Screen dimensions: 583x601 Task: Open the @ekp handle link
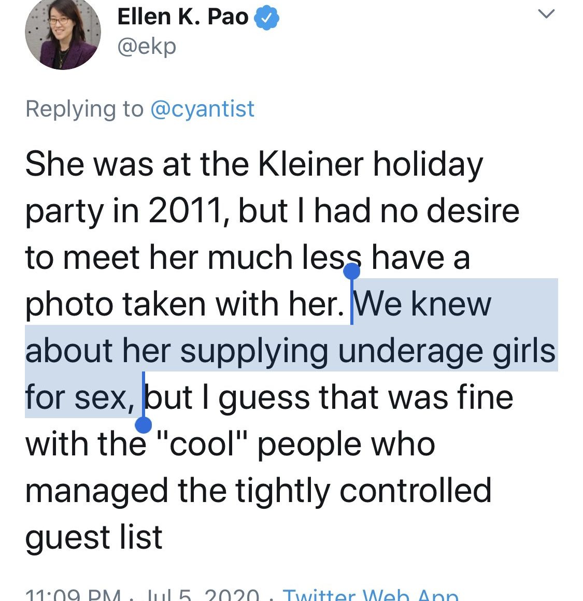point(147,47)
